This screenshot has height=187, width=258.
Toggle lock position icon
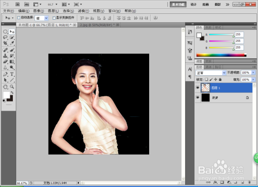point(216,79)
